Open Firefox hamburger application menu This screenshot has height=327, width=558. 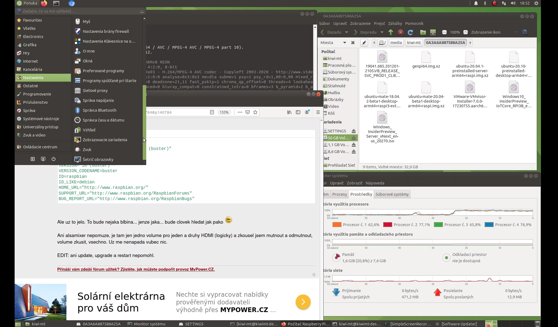coord(318,112)
